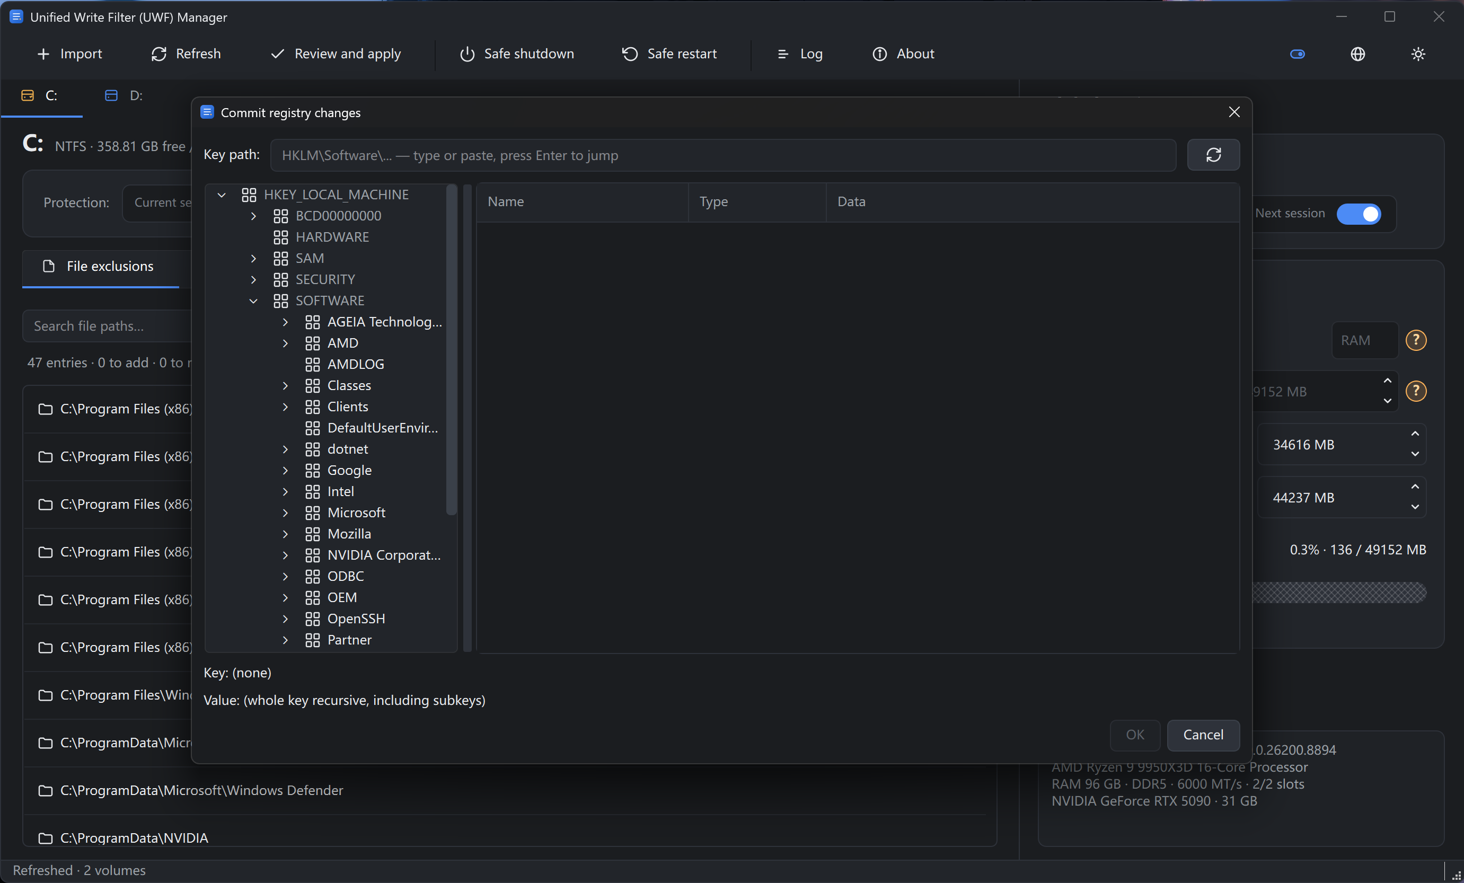1464x883 pixels.
Task: Expand the NVIDIA Corporation key
Action: pyautogui.click(x=285, y=555)
